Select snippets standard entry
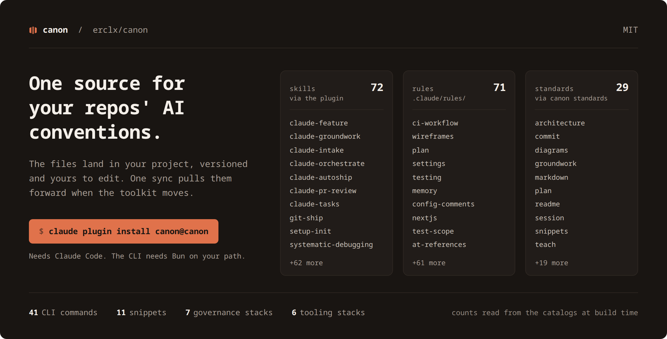 (551, 231)
